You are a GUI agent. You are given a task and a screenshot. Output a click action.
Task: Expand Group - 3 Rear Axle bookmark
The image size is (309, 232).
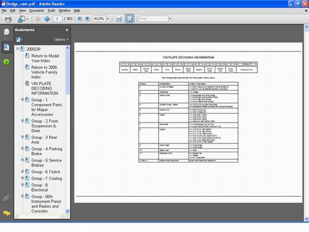point(22,137)
